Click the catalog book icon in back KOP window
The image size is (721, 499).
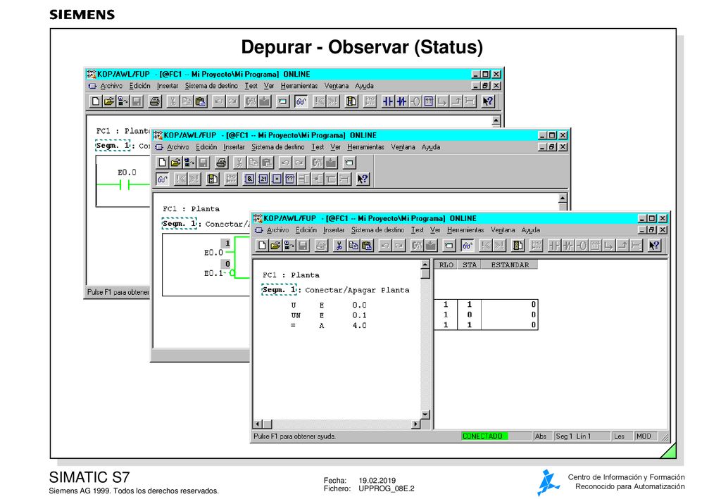click(x=351, y=101)
